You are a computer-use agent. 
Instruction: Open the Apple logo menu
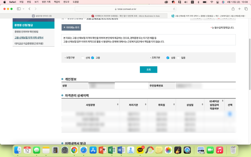(x=4, y=2)
